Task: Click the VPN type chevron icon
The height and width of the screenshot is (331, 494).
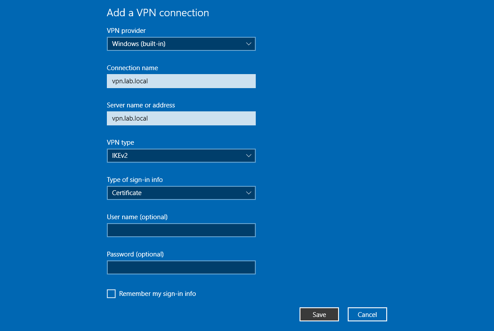Action: tap(249, 156)
